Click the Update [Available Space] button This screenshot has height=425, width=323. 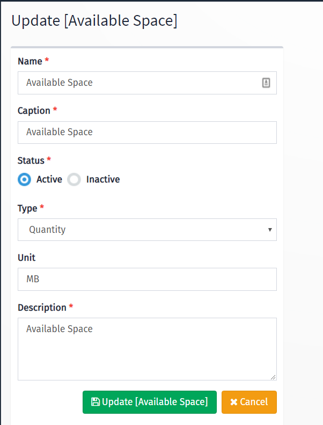click(x=150, y=402)
